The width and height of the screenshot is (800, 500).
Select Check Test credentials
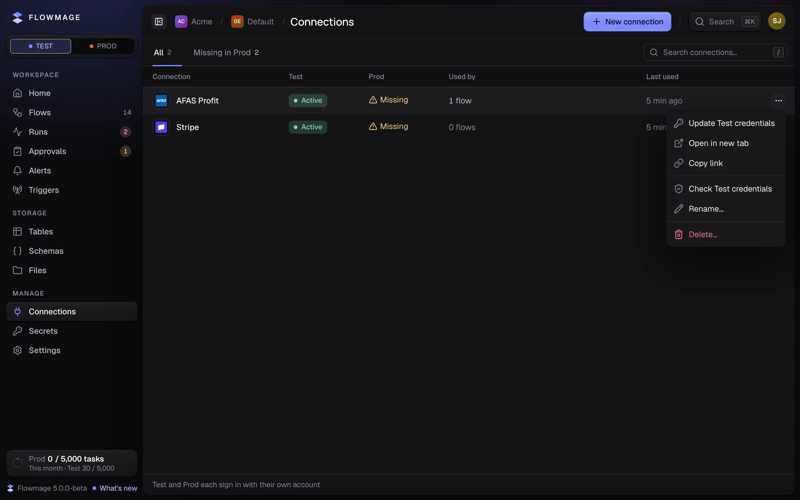point(726,189)
